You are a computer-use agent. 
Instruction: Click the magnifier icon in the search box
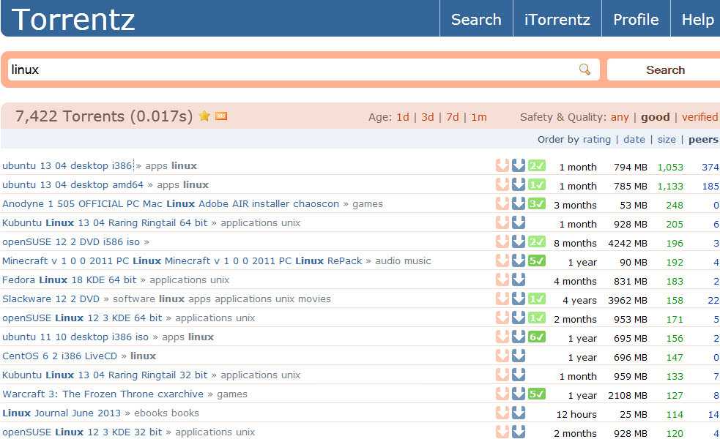click(x=584, y=70)
